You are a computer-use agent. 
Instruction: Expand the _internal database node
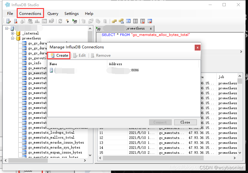click(12, 33)
